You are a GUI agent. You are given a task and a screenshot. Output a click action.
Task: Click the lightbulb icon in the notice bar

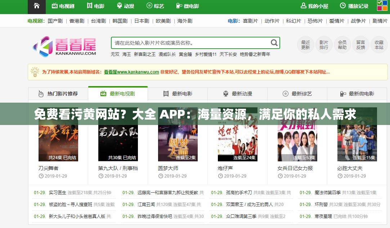35,72
